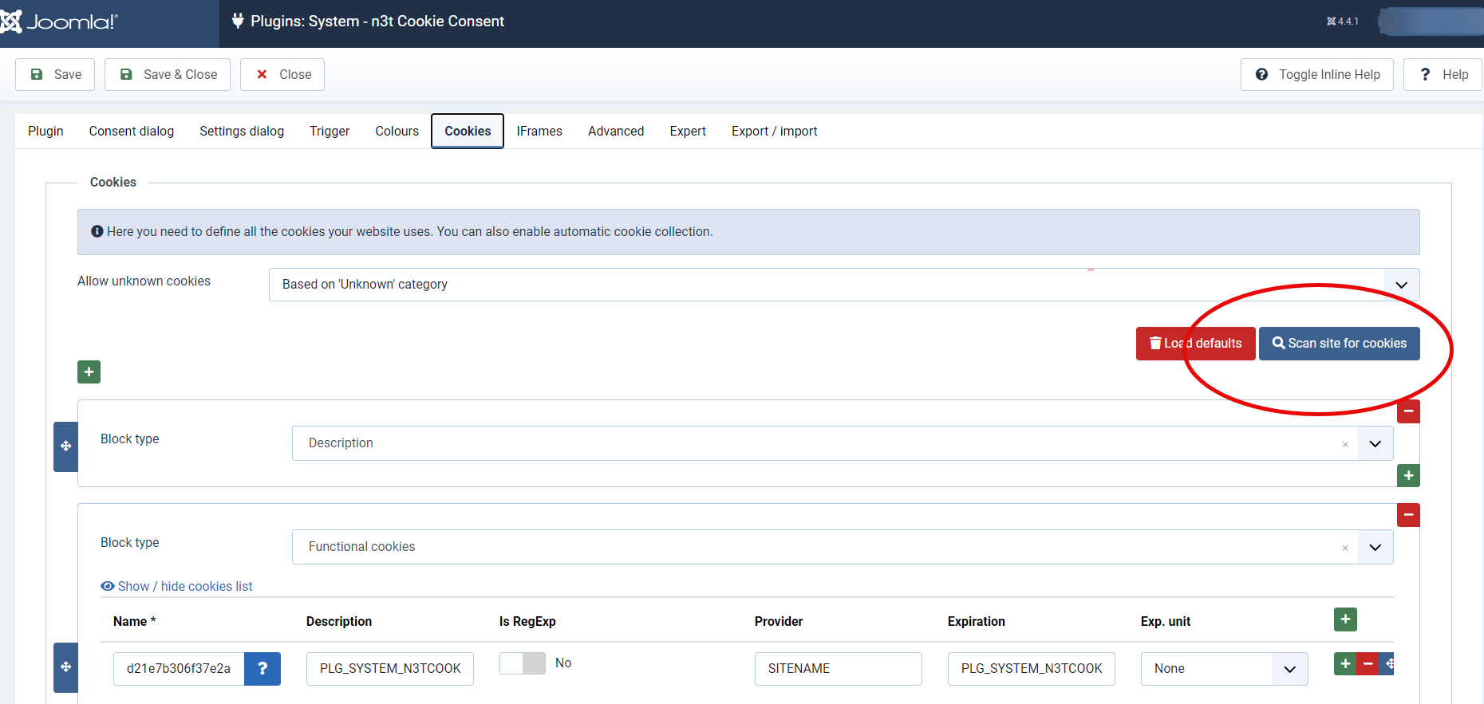Open the Expert tab

tap(688, 131)
